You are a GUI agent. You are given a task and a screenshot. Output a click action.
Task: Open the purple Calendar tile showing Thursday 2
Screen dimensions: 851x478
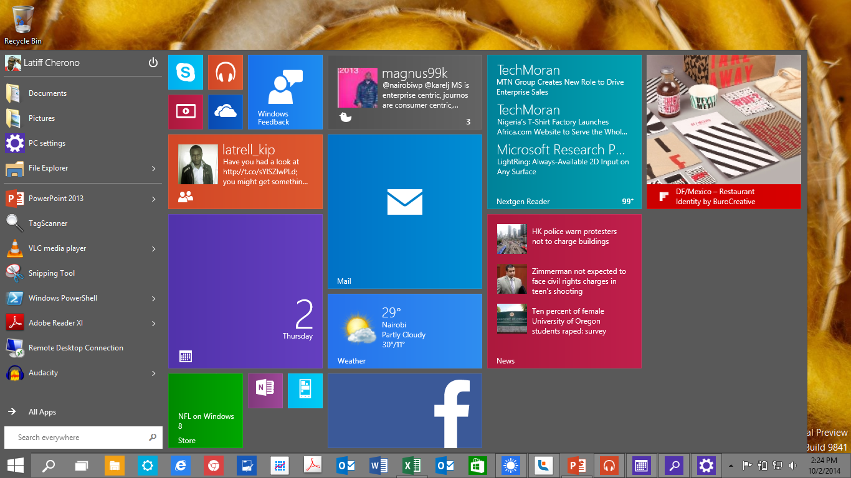(x=245, y=291)
